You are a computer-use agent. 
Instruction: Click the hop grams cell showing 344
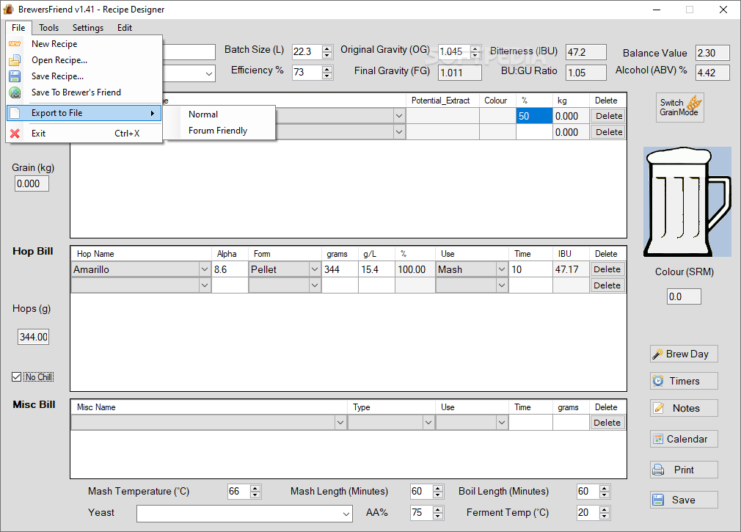(340, 269)
